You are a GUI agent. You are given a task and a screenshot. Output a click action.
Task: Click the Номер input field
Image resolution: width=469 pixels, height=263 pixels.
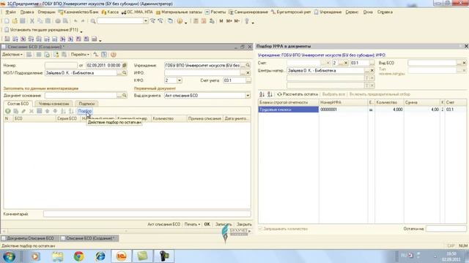(x=61, y=65)
